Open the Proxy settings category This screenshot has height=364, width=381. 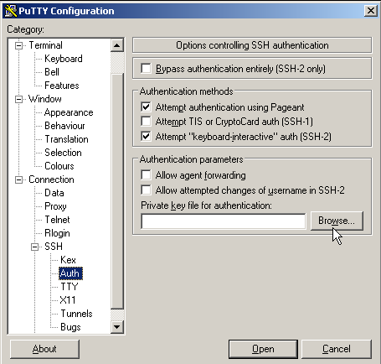[55, 206]
